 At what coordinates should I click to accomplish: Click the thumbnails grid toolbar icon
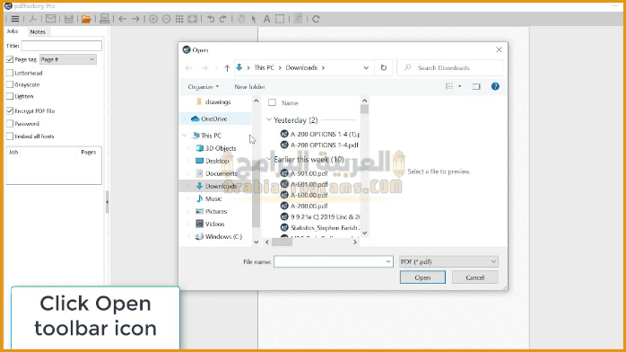[179, 19]
